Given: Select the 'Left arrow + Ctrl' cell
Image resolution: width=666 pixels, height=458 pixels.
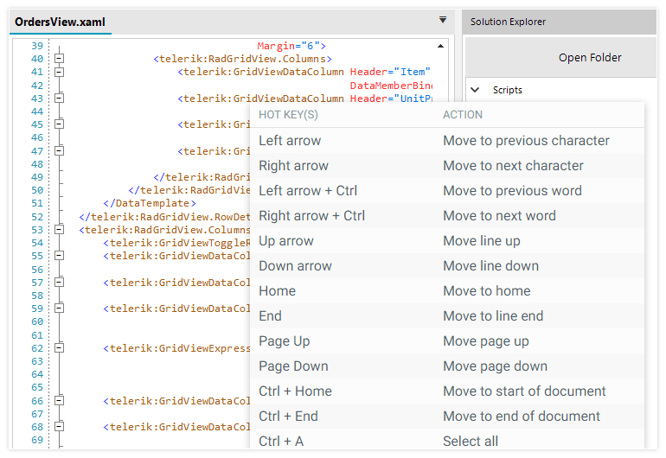Looking at the screenshot, I should (x=308, y=191).
